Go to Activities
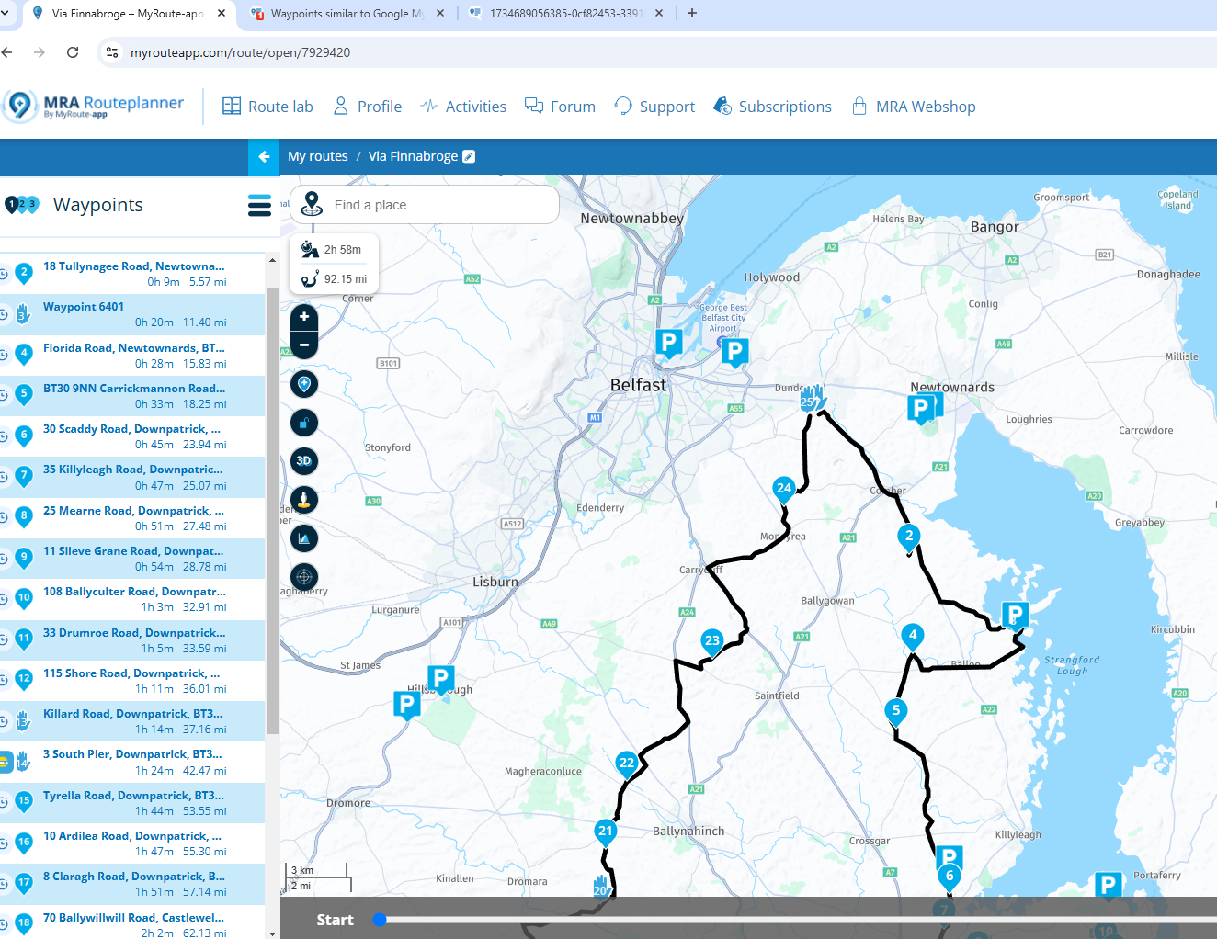This screenshot has width=1217, height=939. pos(463,107)
